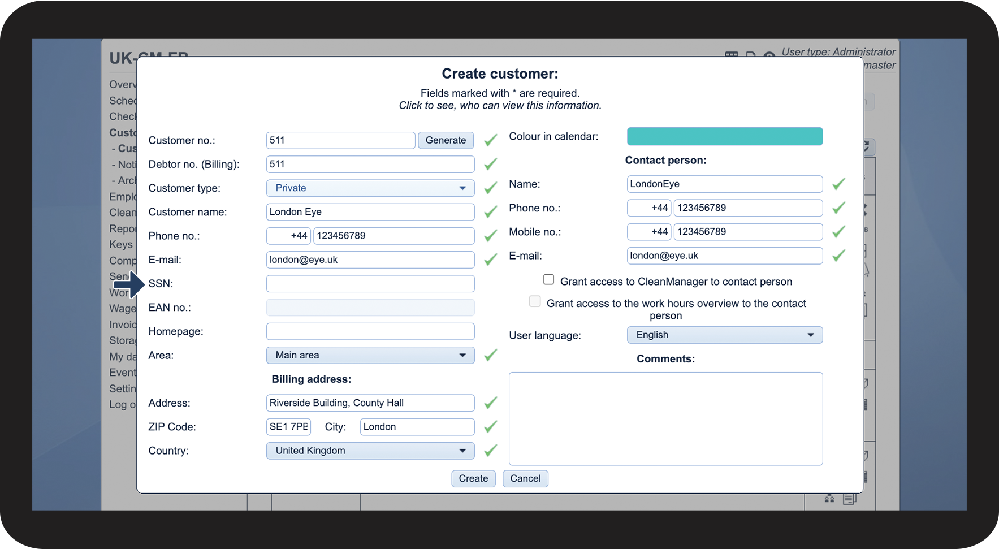Click the checkmark next to Area dropdown
The image size is (999, 549).
tap(490, 355)
